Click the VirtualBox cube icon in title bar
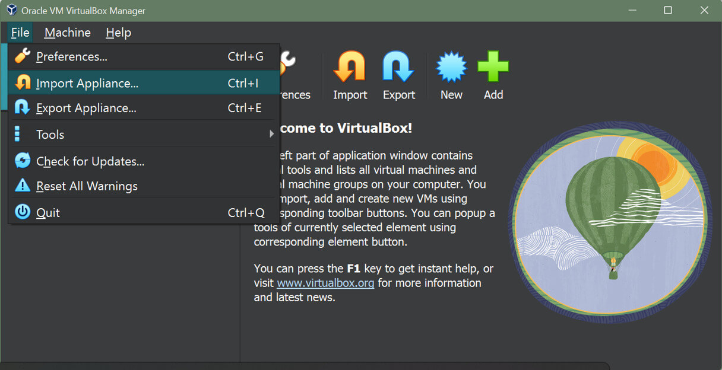 (11, 10)
